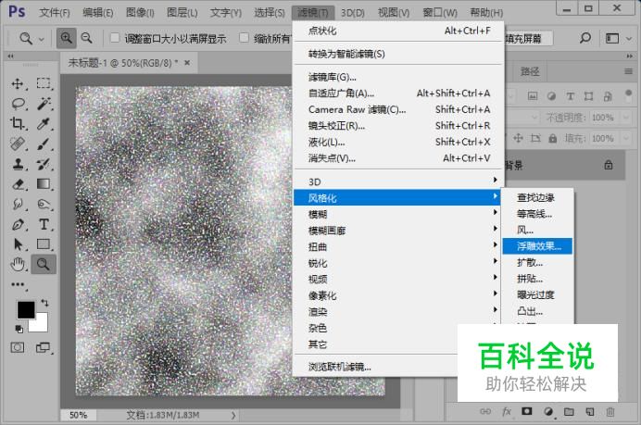This screenshot has width=641, height=425.
Task: Select the Crop tool
Action: tap(18, 123)
